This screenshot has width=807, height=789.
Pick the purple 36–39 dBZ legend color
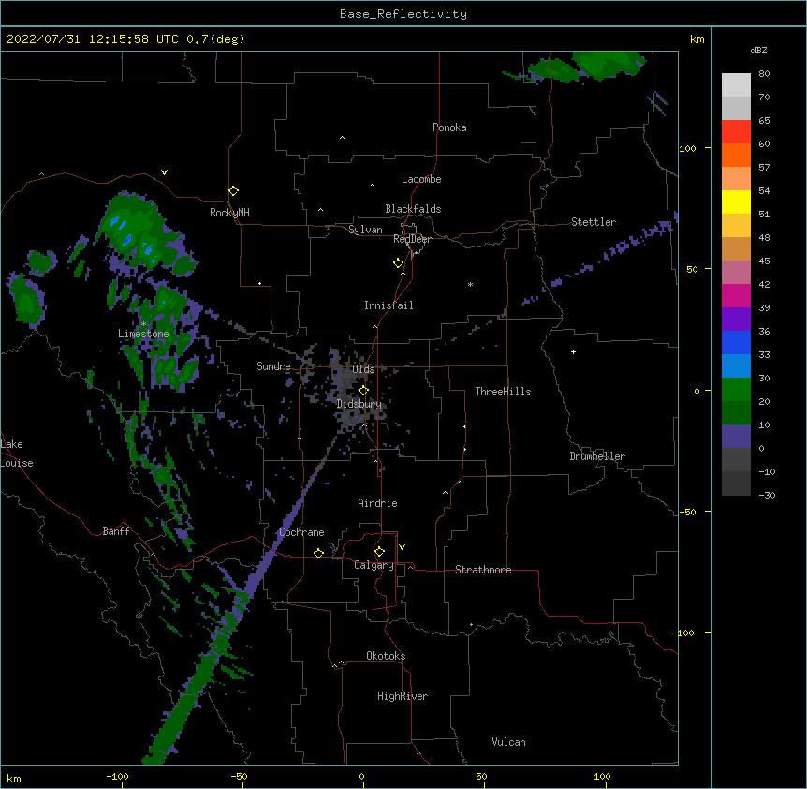coord(736,320)
